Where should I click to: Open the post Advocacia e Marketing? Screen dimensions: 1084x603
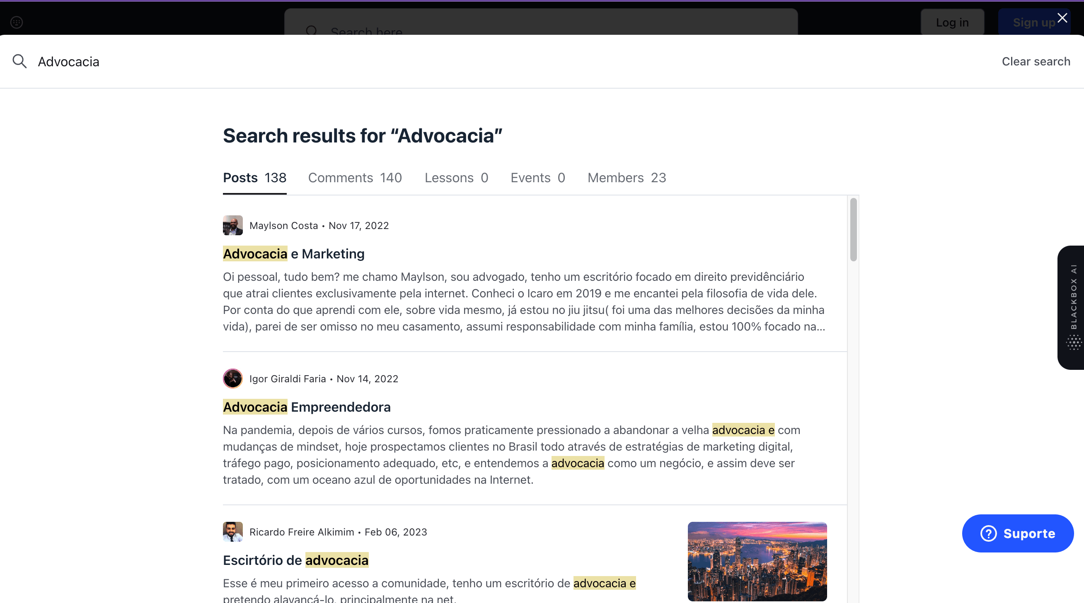coord(294,253)
